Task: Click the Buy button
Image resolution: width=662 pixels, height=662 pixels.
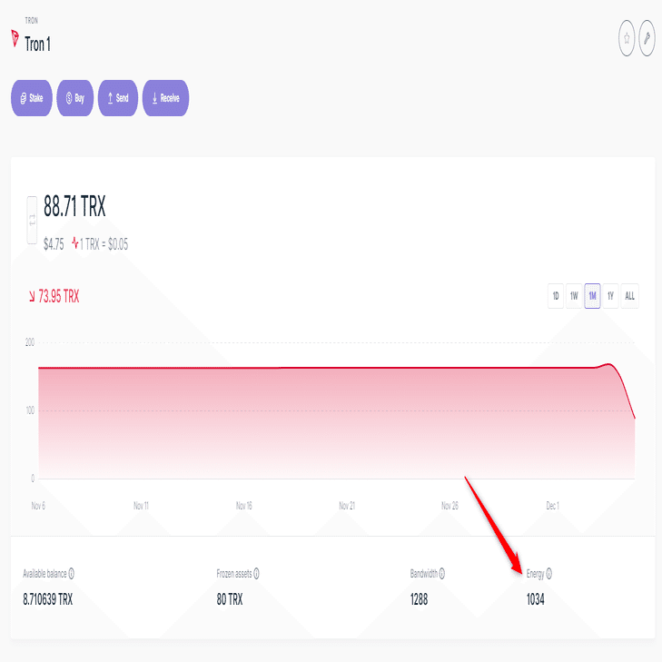Action: [x=75, y=98]
